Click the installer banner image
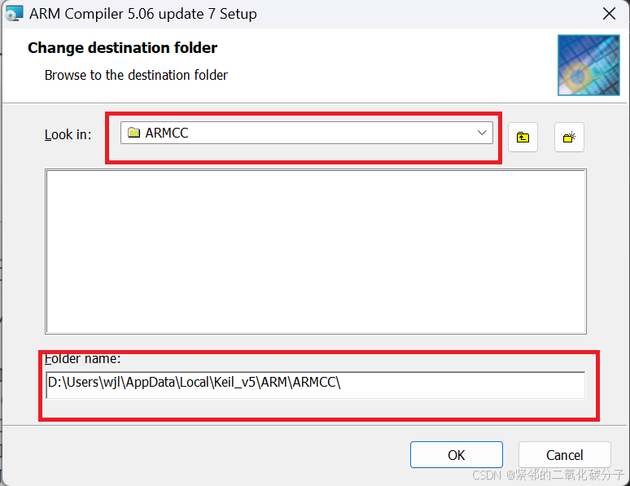 [x=588, y=65]
